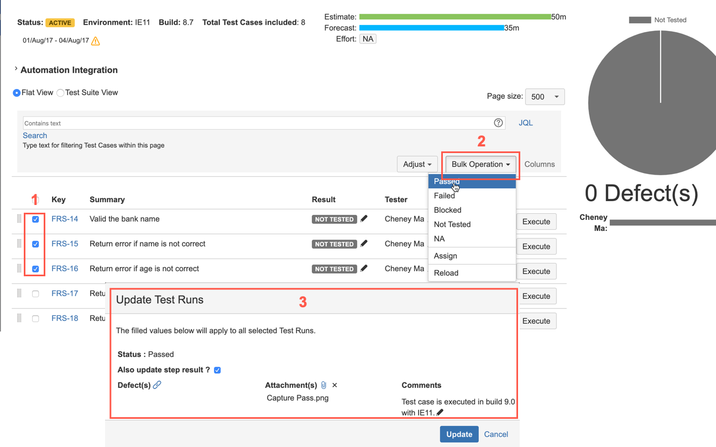Screen dimensions: 716x447
Task: Switch to JQL search mode
Action: pyautogui.click(x=526, y=123)
